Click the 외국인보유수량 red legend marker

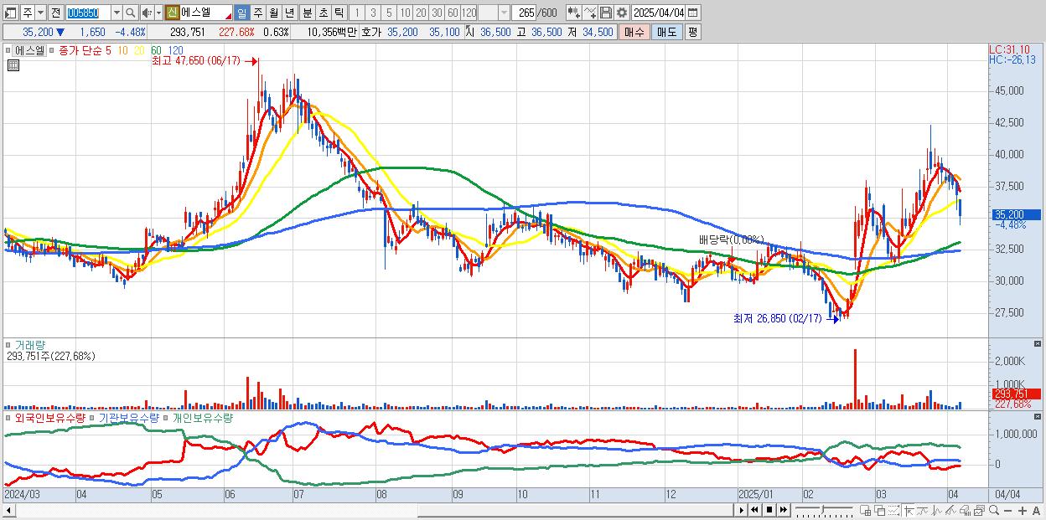click(8, 418)
